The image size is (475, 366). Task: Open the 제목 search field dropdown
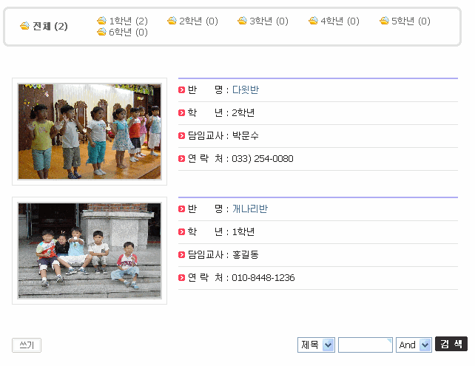(316, 345)
